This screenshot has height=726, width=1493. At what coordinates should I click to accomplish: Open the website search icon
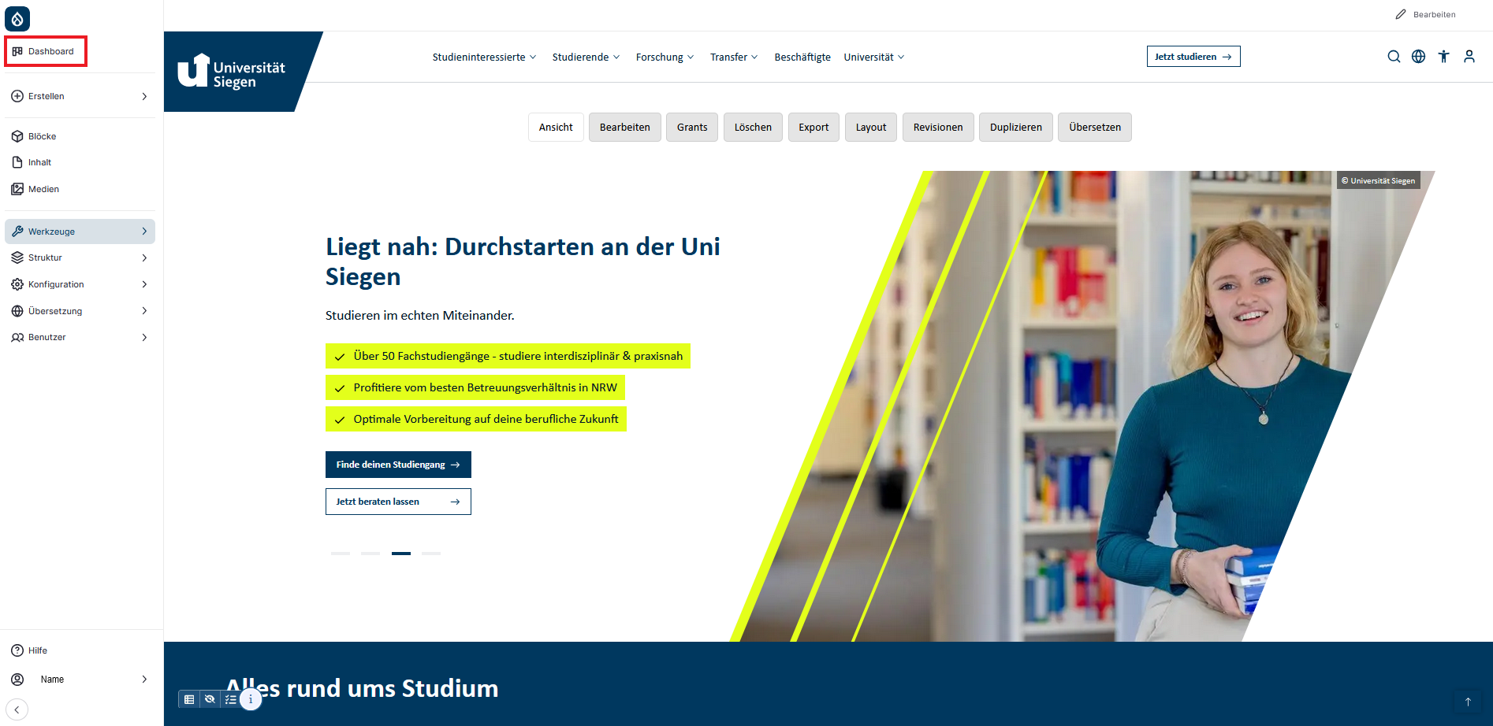(1394, 57)
